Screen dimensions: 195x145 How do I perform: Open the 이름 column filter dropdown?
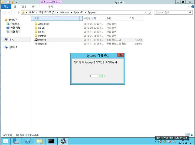pyautogui.click(x=81, y=18)
